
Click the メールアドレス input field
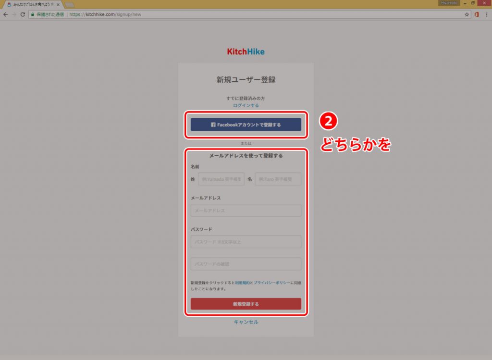point(246,211)
